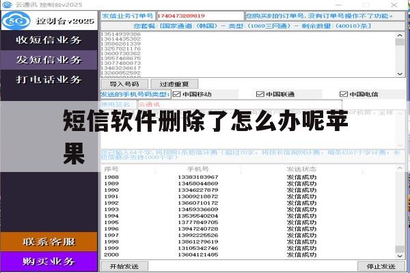Select row 1992 in results table

248,203
